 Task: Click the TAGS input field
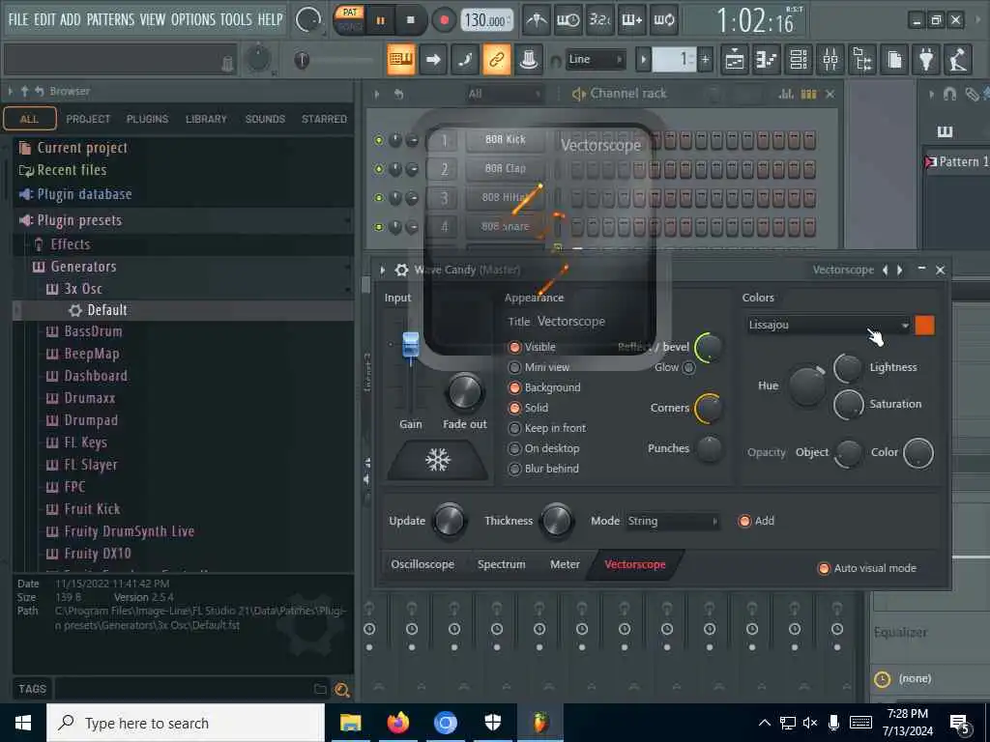point(183,689)
